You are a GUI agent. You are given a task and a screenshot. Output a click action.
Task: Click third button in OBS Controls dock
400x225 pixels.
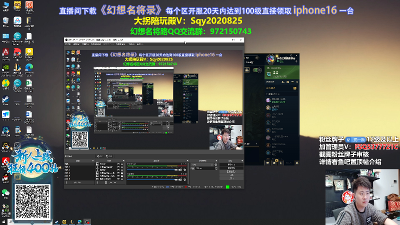pos(231,171)
